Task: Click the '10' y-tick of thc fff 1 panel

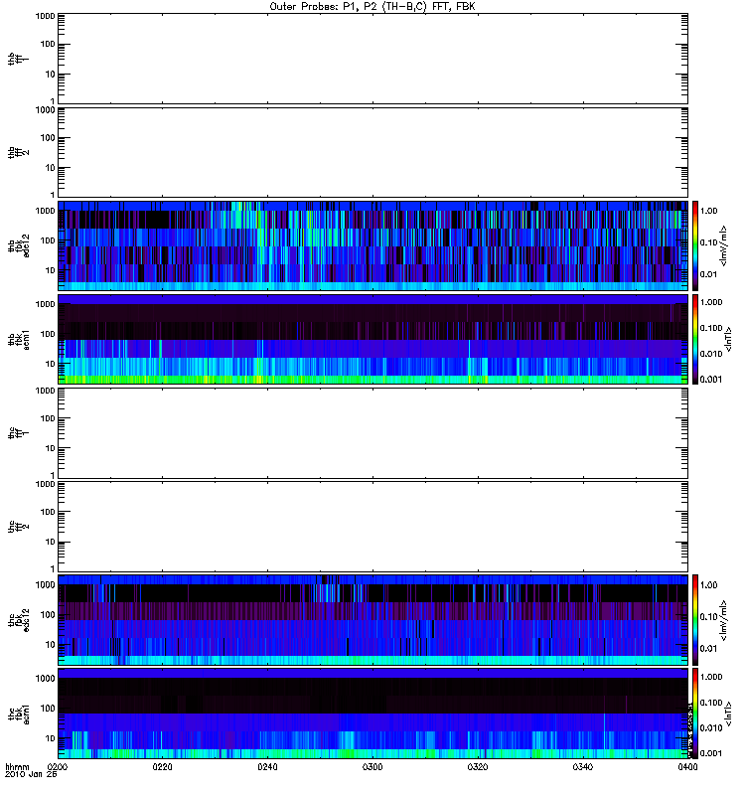Action: (51, 449)
